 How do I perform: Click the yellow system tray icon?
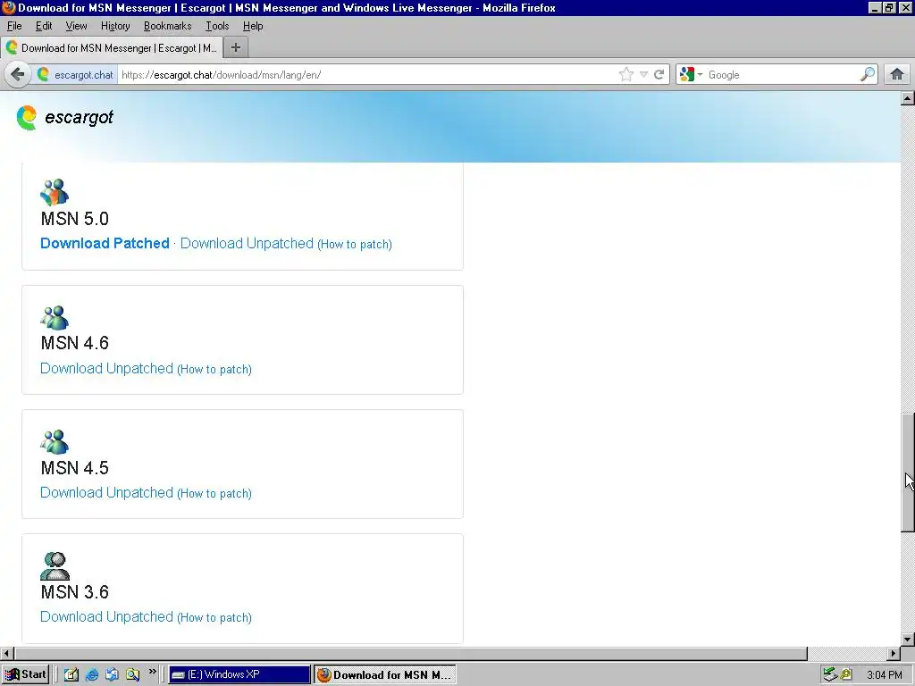[845, 675]
